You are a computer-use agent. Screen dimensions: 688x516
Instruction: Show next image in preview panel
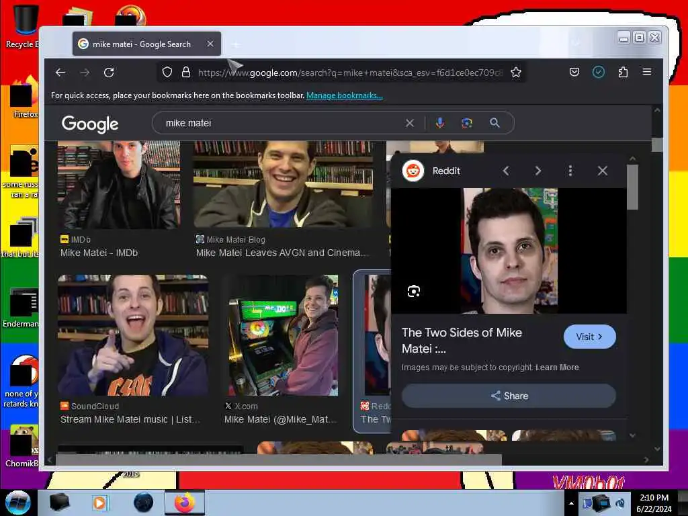(x=538, y=171)
